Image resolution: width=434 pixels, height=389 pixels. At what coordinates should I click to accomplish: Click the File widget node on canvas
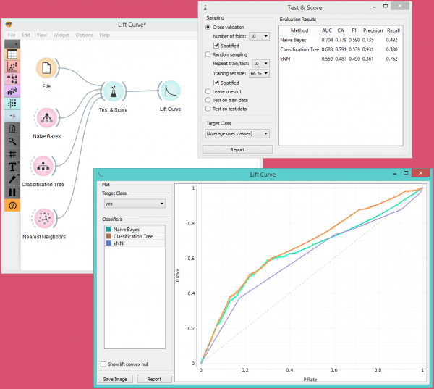coord(47,68)
